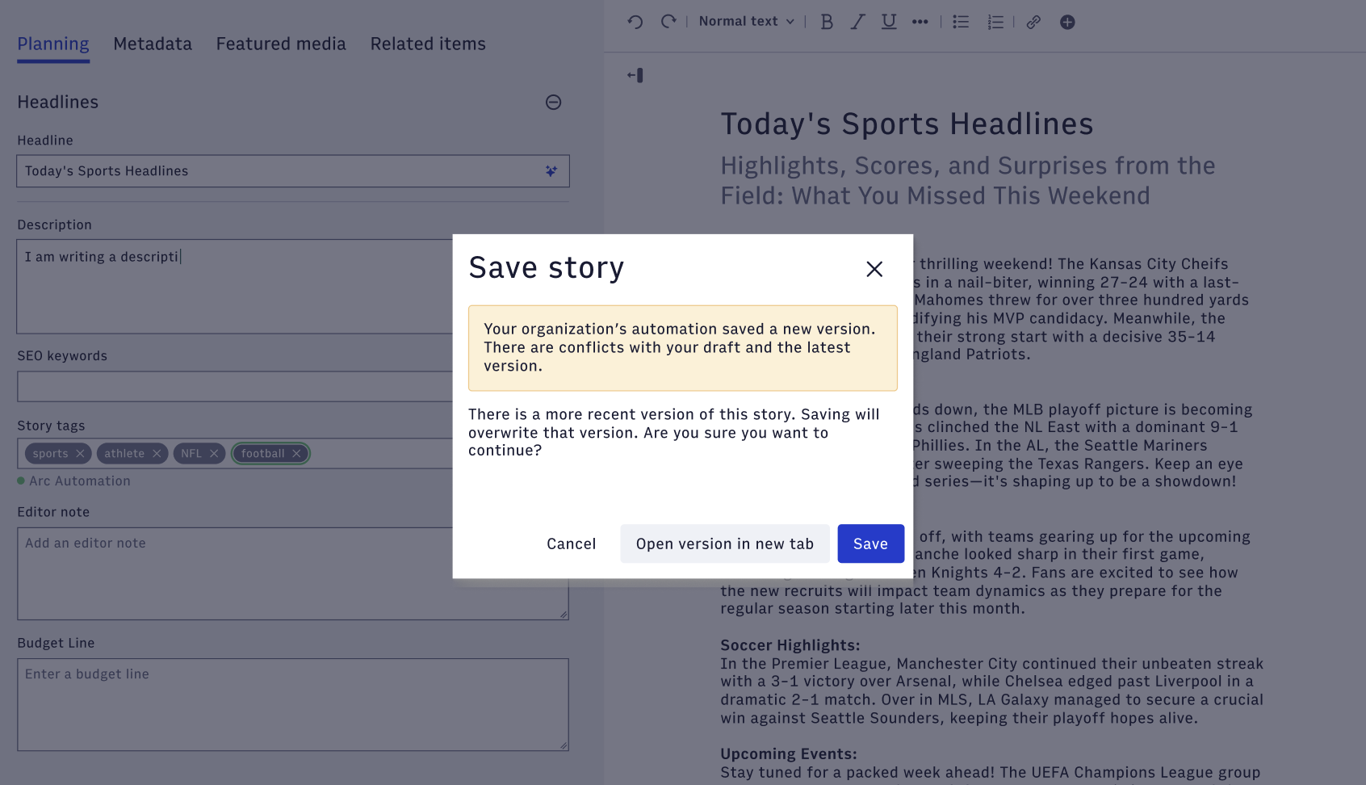Insert a bulleted list

pos(961,22)
